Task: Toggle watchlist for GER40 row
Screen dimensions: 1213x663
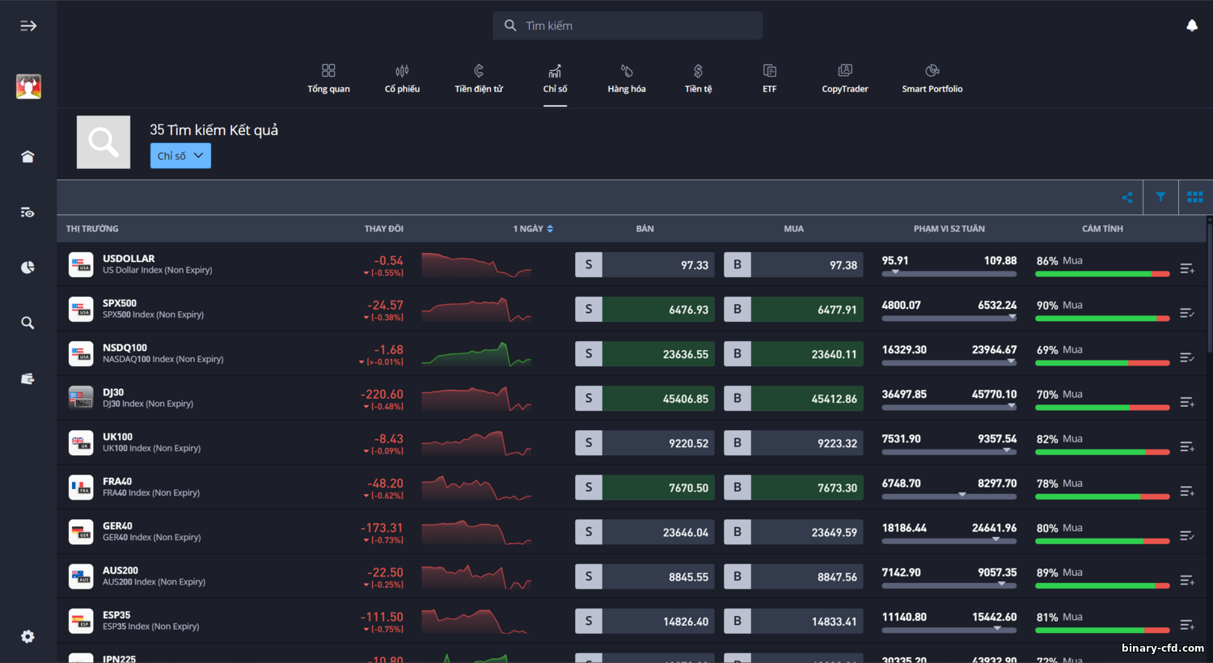Action: 1186,535
